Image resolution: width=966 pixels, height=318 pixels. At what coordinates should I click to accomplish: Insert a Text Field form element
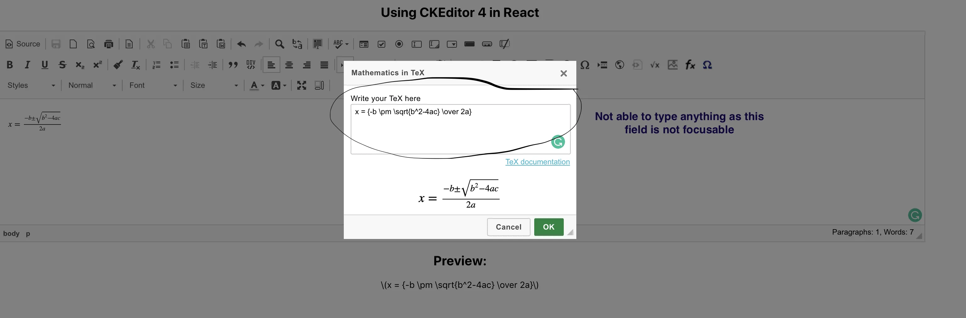click(417, 44)
